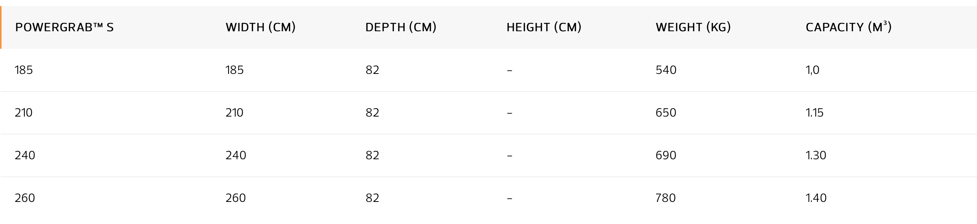Click model 240 in the Powergrab column
977x224 pixels.
tap(25, 155)
